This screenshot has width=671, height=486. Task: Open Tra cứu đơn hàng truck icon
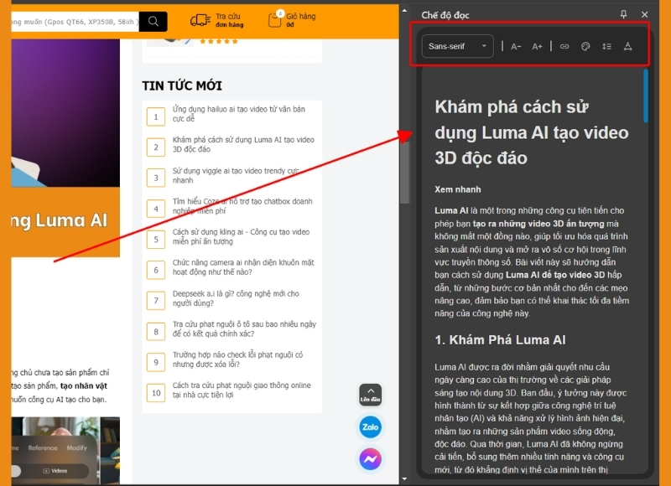[x=200, y=20]
